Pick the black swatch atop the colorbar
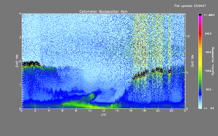218x136 pixels. click(200, 14)
